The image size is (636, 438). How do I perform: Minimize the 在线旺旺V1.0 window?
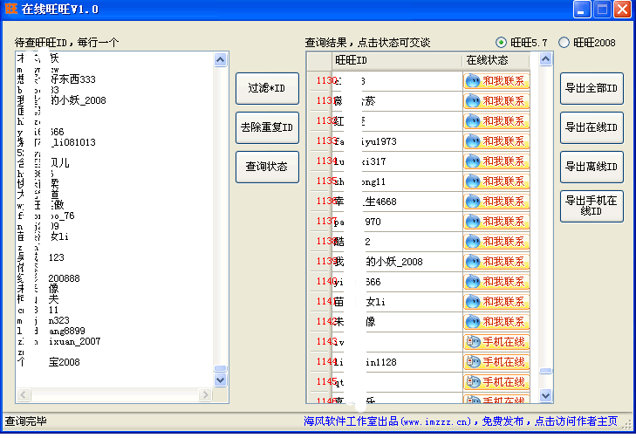(582, 10)
